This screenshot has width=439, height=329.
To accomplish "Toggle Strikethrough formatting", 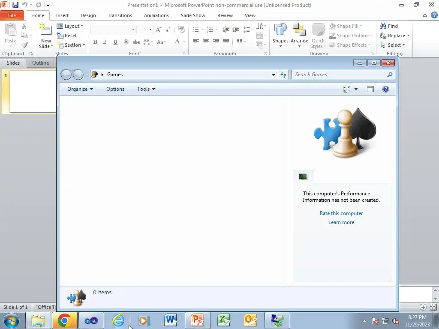I will click(x=136, y=42).
